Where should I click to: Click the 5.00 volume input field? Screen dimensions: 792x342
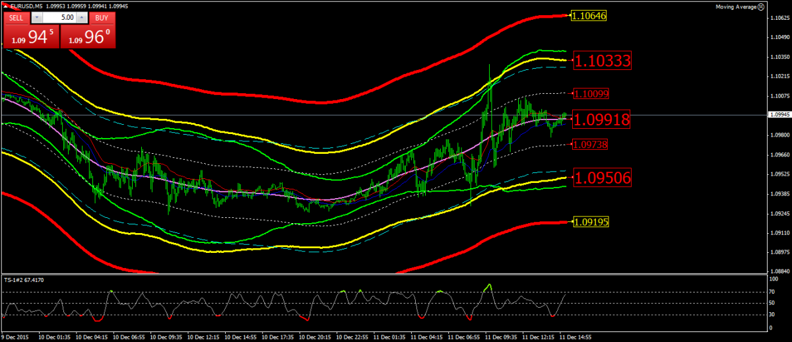(x=59, y=18)
